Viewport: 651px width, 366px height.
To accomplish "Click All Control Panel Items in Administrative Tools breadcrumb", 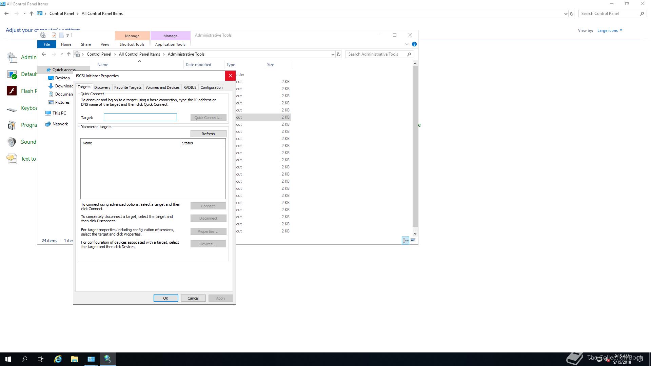I will click(139, 54).
